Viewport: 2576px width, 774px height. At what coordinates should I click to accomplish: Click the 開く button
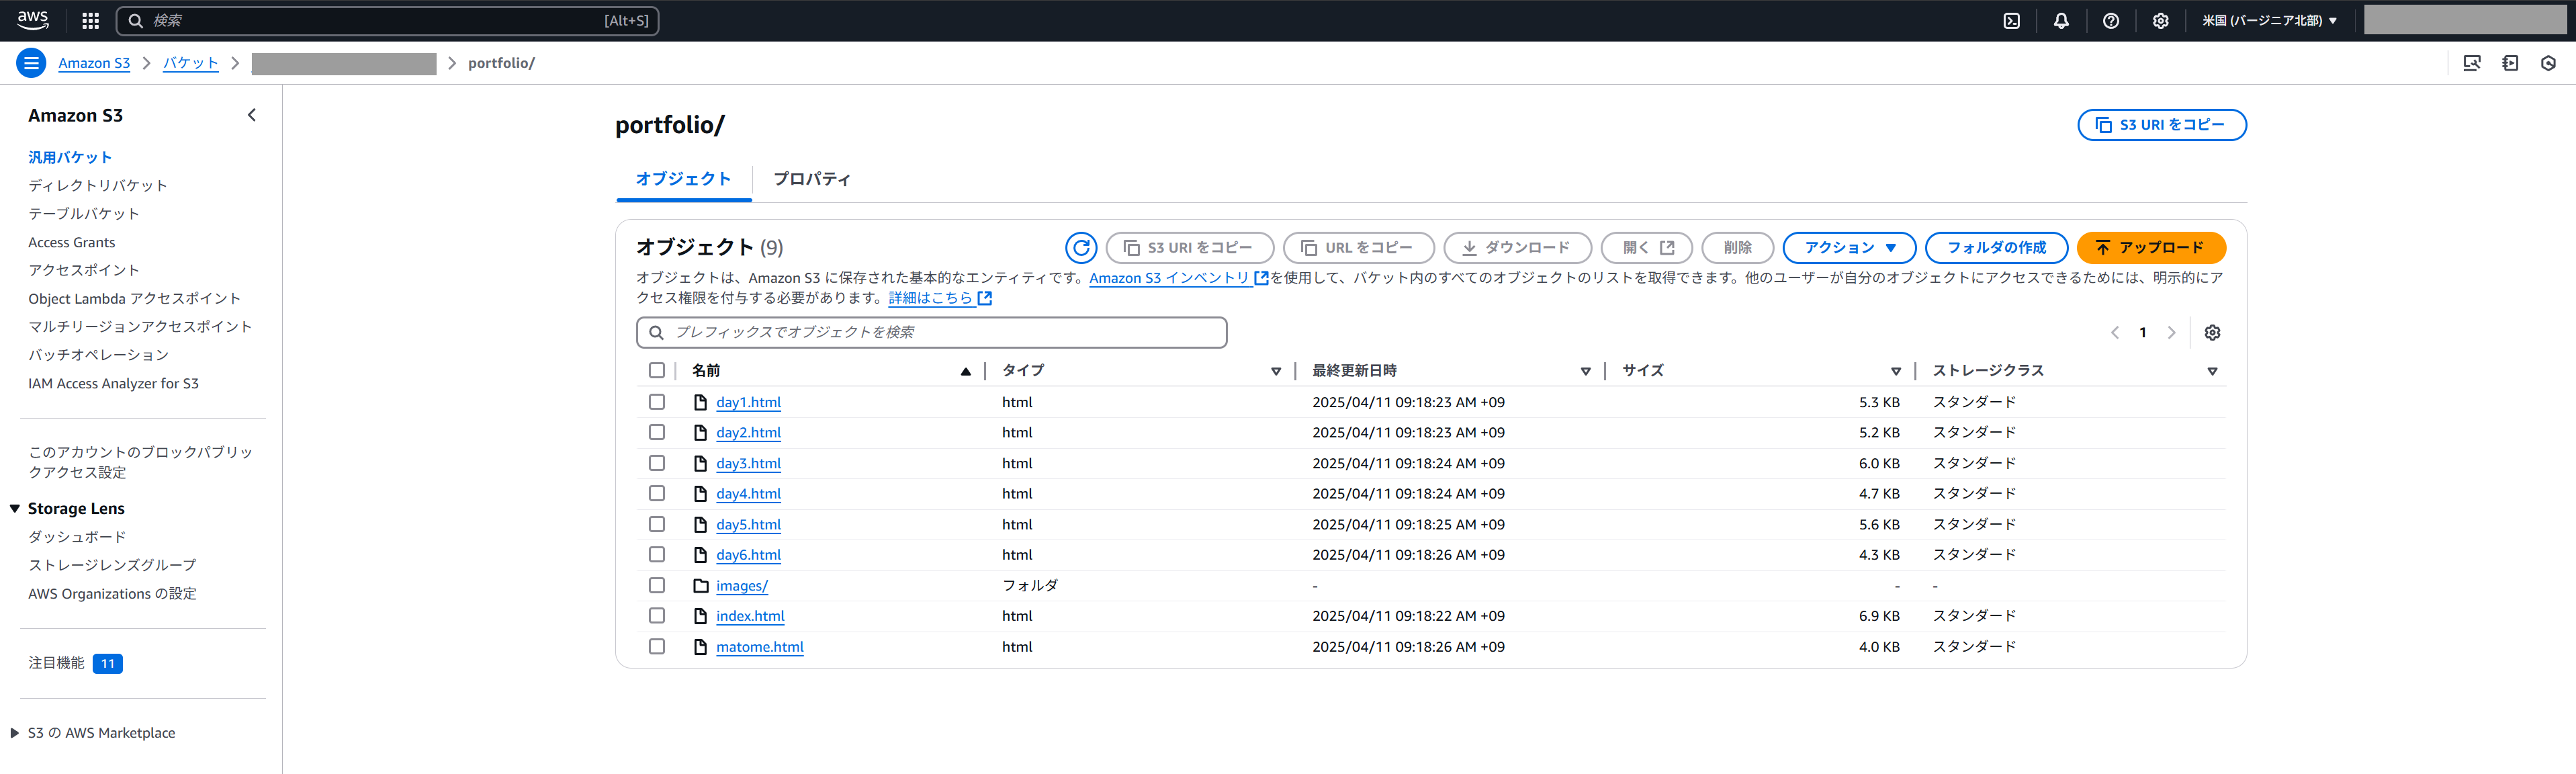coord(1646,247)
